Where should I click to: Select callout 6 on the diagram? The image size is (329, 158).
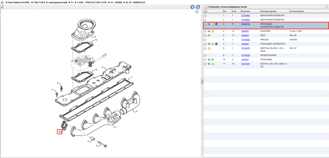click(103, 67)
